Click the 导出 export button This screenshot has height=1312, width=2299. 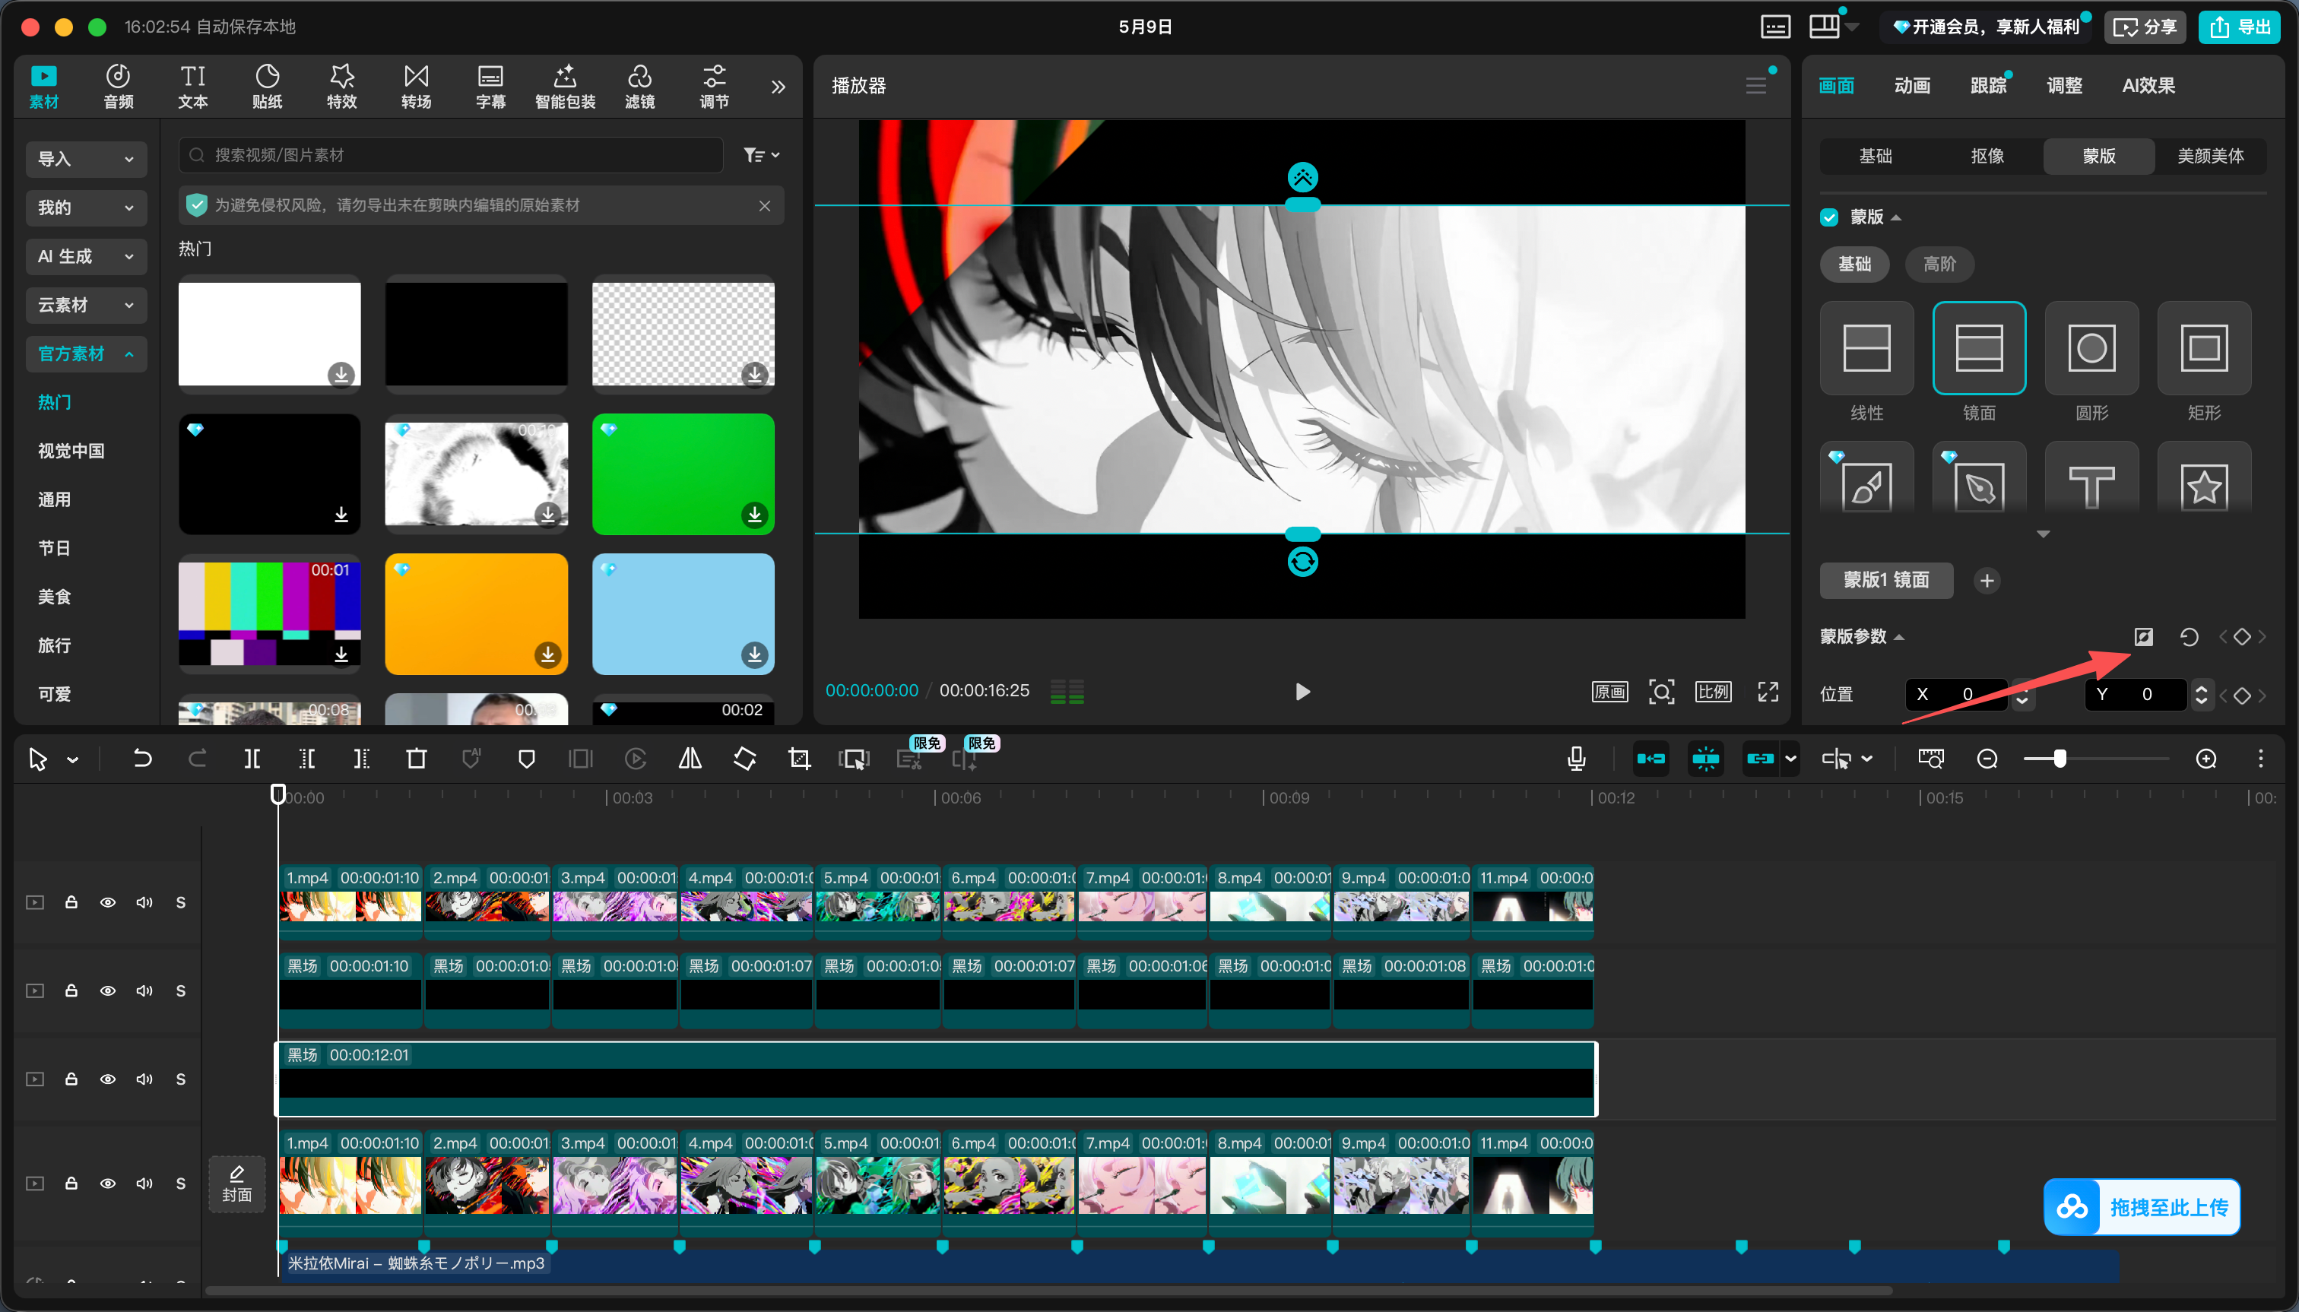[x=2239, y=27]
